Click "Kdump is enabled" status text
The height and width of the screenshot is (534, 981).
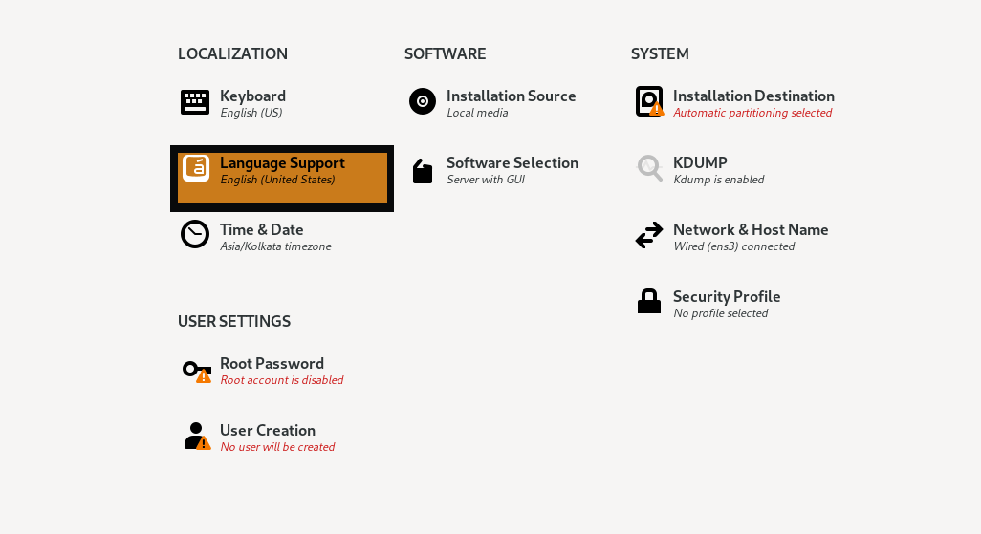pyautogui.click(x=718, y=180)
